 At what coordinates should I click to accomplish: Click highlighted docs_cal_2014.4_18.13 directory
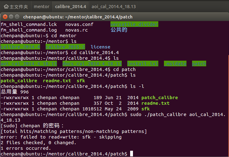click(92, 64)
